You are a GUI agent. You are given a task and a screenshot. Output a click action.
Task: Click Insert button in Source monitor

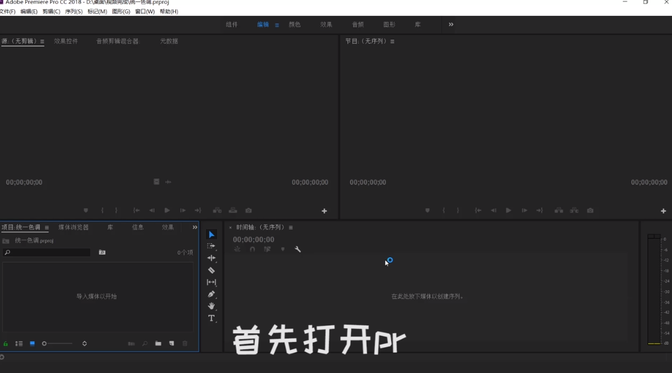click(217, 210)
